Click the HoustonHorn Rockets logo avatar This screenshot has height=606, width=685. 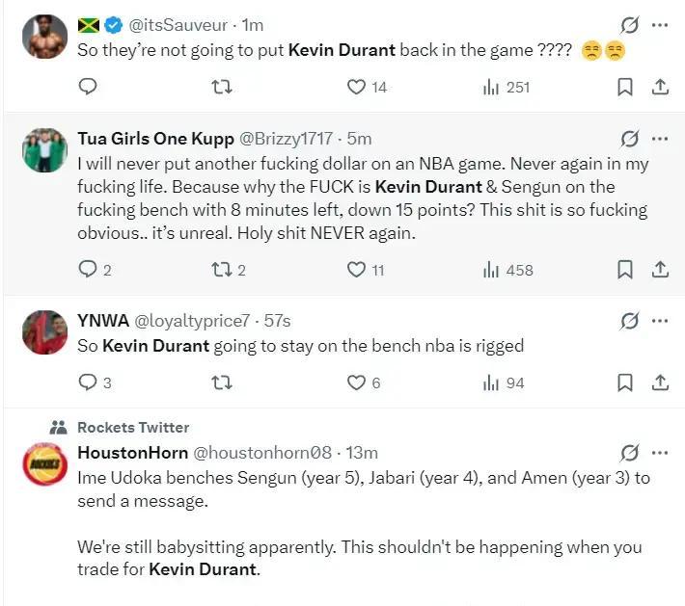click(44, 464)
